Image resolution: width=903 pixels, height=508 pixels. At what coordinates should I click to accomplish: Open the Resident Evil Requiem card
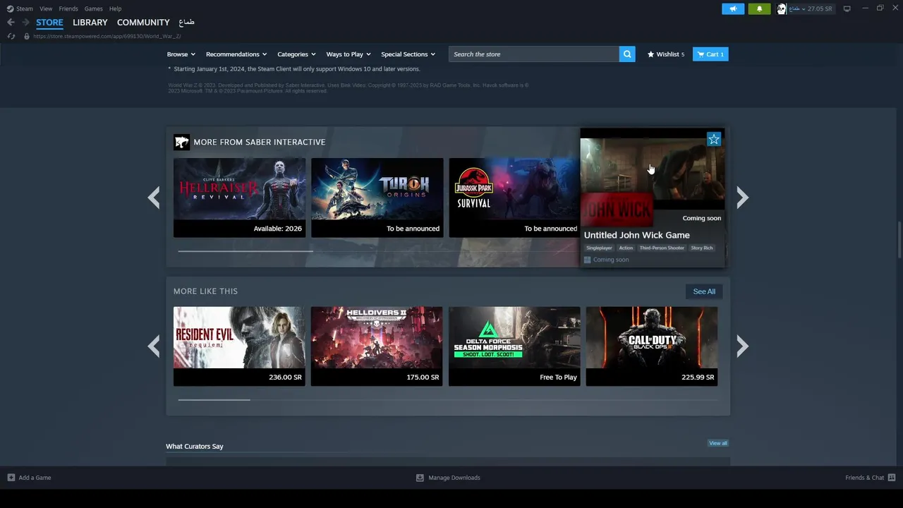point(239,346)
